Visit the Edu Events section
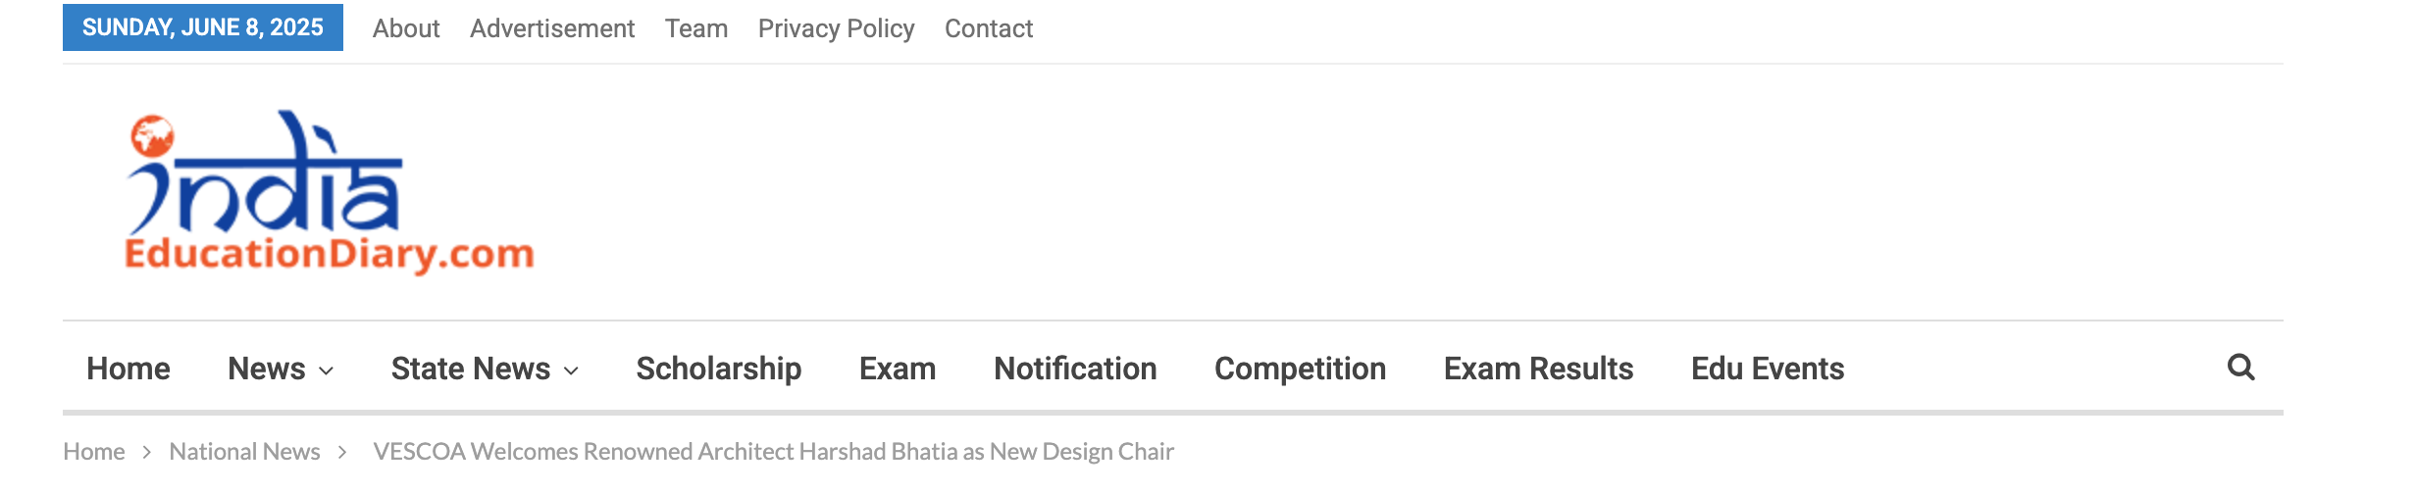The height and width of the screenshot is (494, 2417). click(x=1768, y=369)
